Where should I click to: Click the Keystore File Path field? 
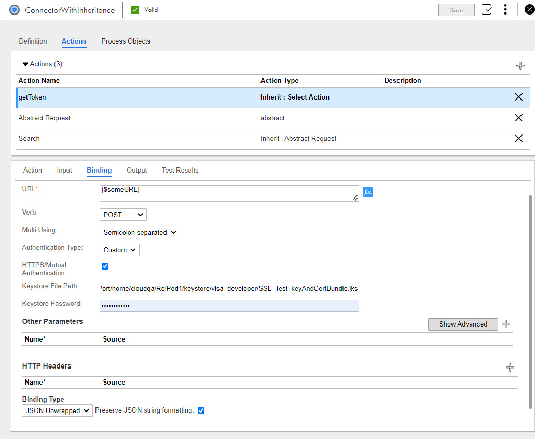229,288
